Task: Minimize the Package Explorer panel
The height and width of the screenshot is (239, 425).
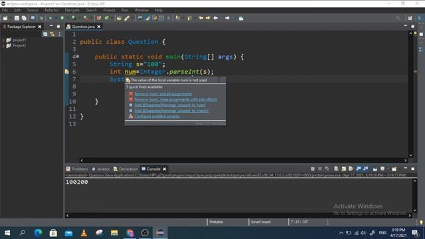Action: coord(51,26)
